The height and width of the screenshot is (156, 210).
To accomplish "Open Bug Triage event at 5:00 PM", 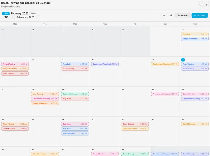I will 75,99.
